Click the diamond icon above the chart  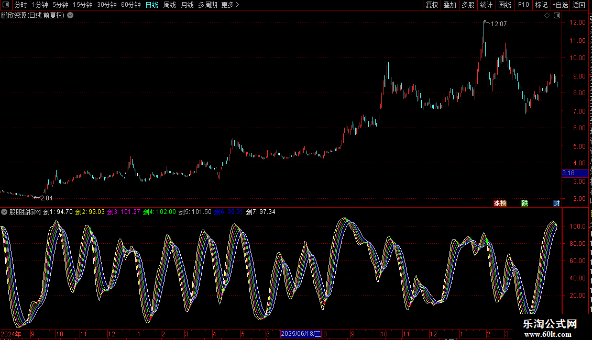[x=547, y=16]
